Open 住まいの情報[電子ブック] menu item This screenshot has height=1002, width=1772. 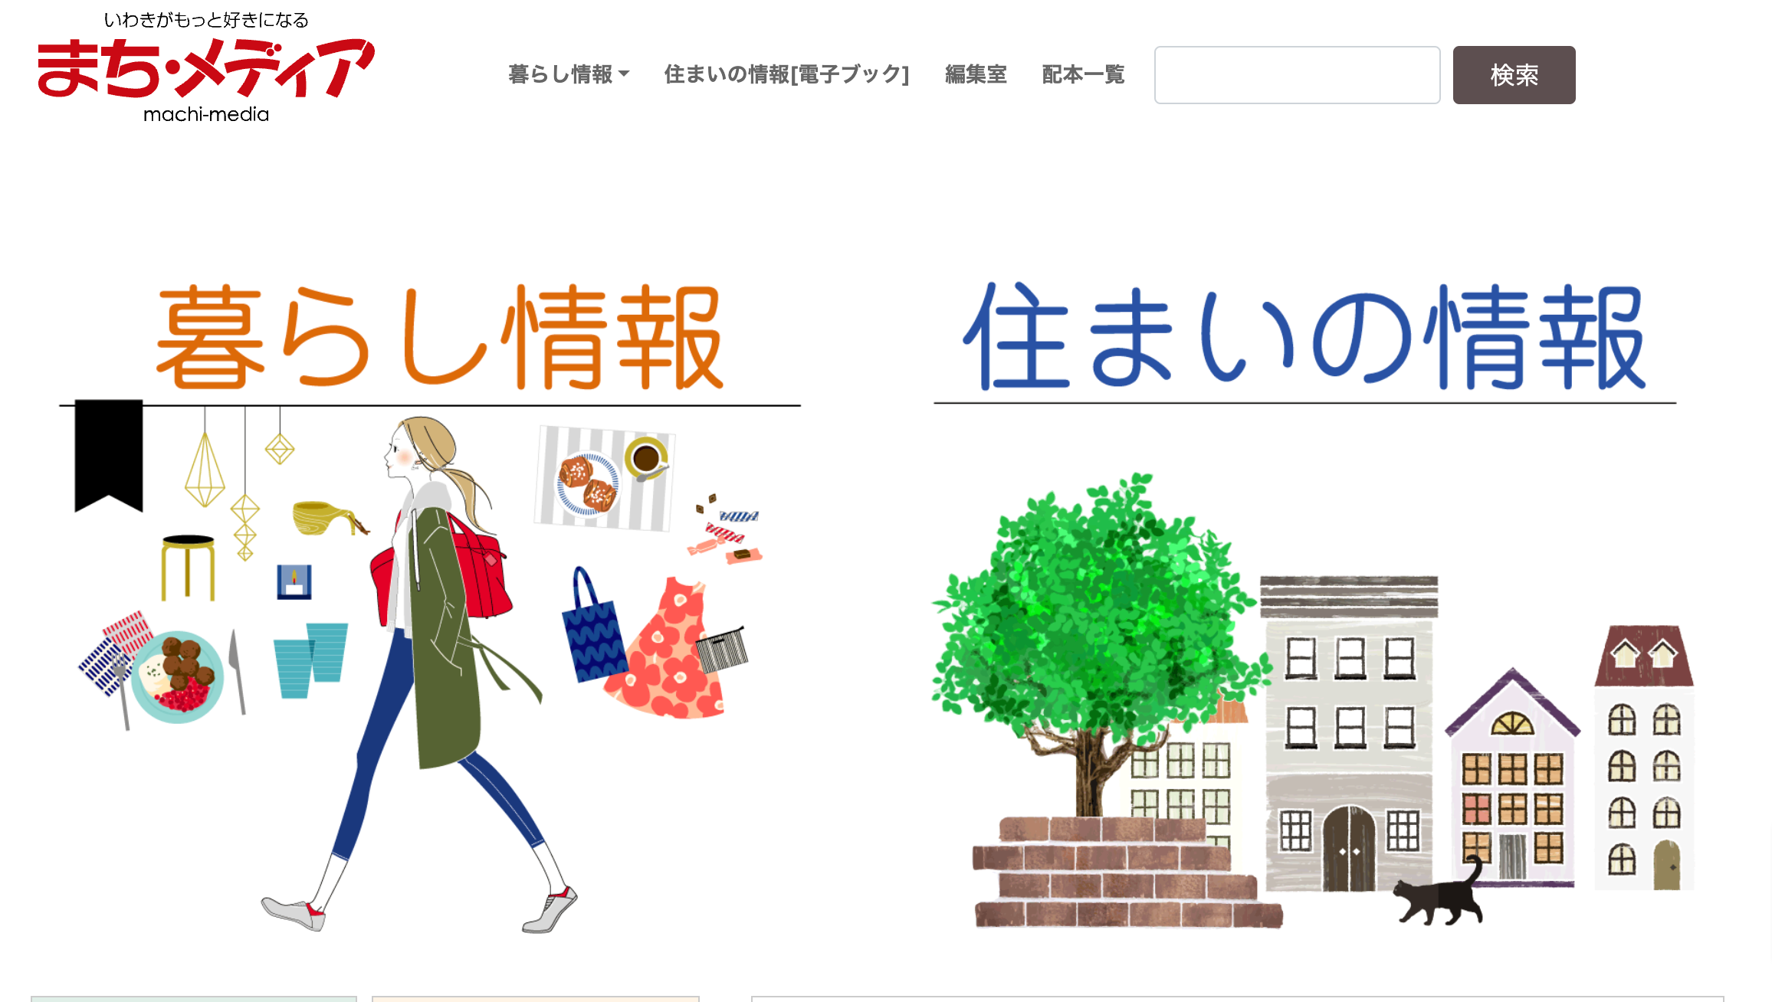786,74
